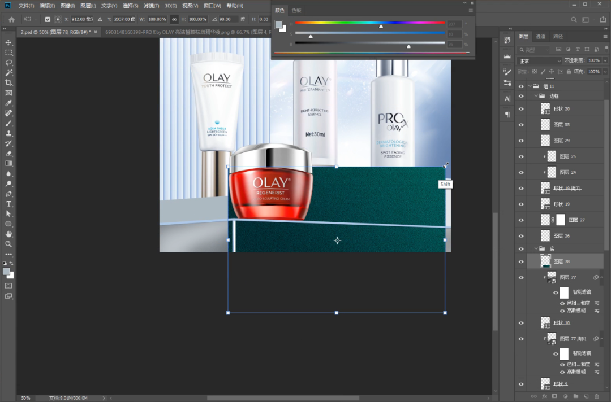This screenshot has height=402, width=611.
Task: Open the layer fx styles button
Action: [x=544, y=396]
